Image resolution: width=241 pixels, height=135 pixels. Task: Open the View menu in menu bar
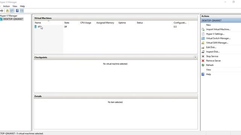tap(15, 6)
